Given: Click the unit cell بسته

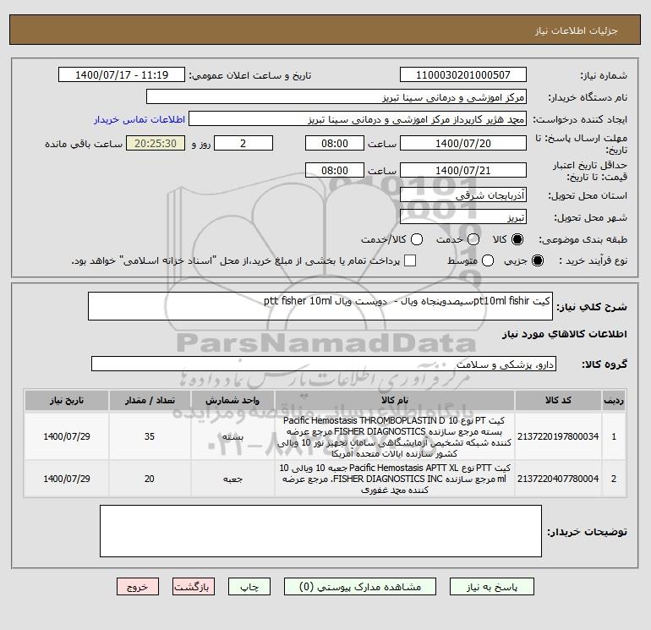Looking at the screenshot, I should click(232, 437).
